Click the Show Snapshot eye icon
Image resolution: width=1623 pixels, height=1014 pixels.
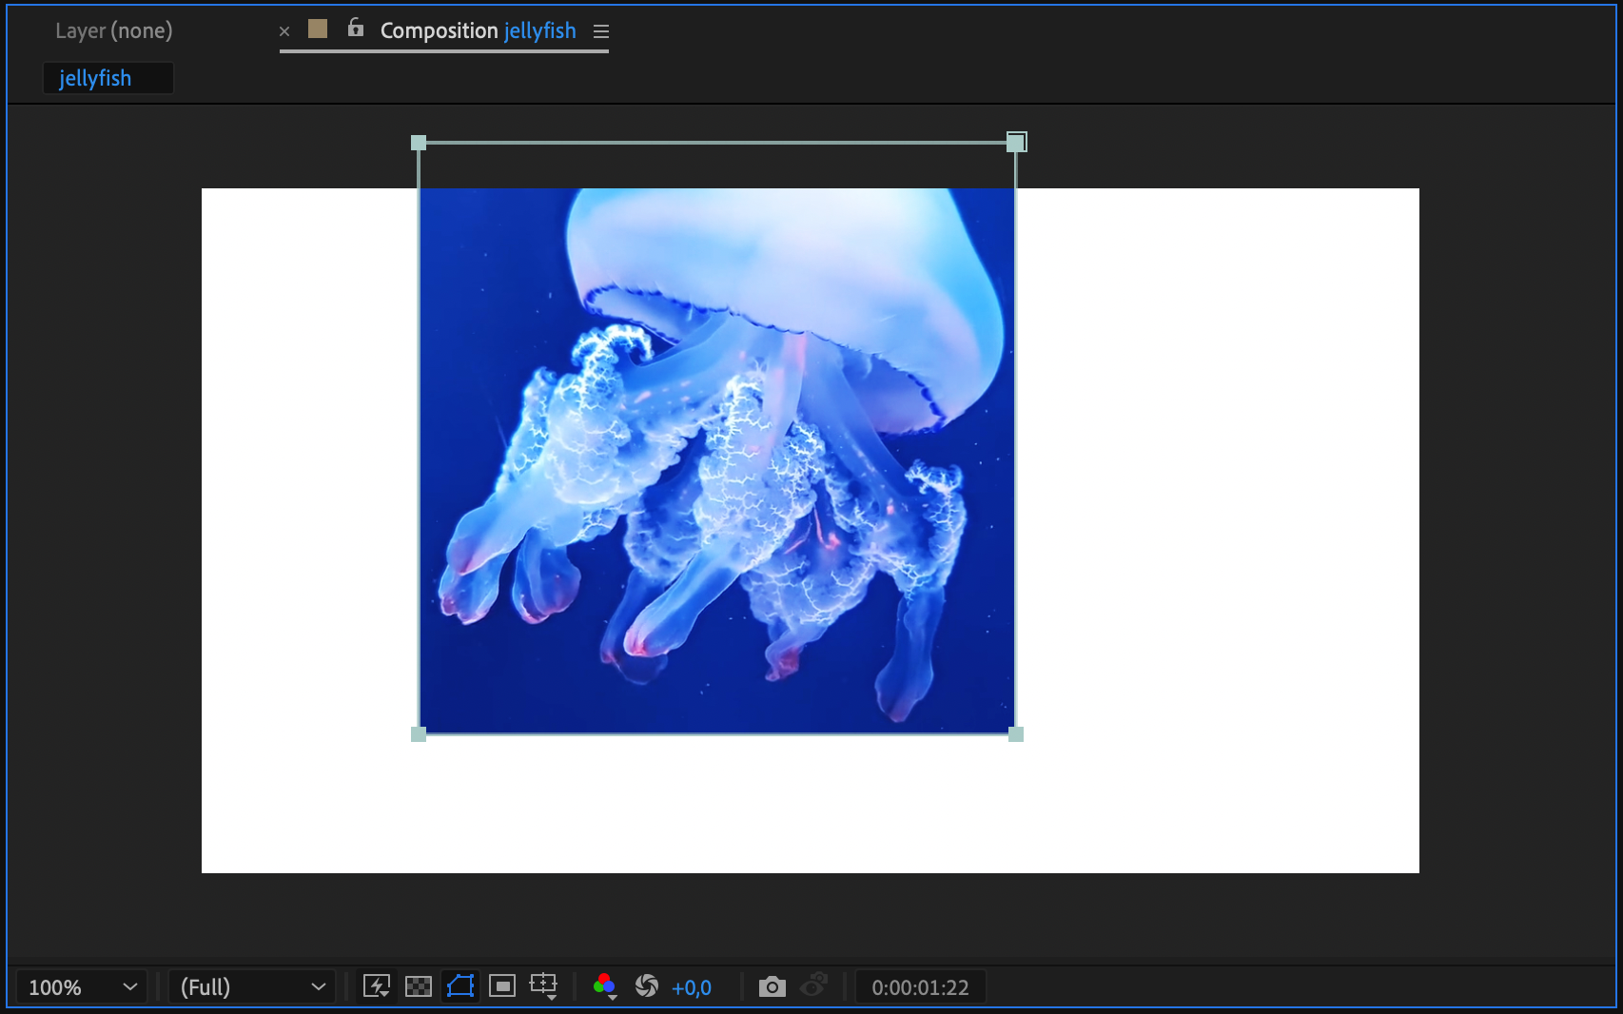tap(814, 986)
